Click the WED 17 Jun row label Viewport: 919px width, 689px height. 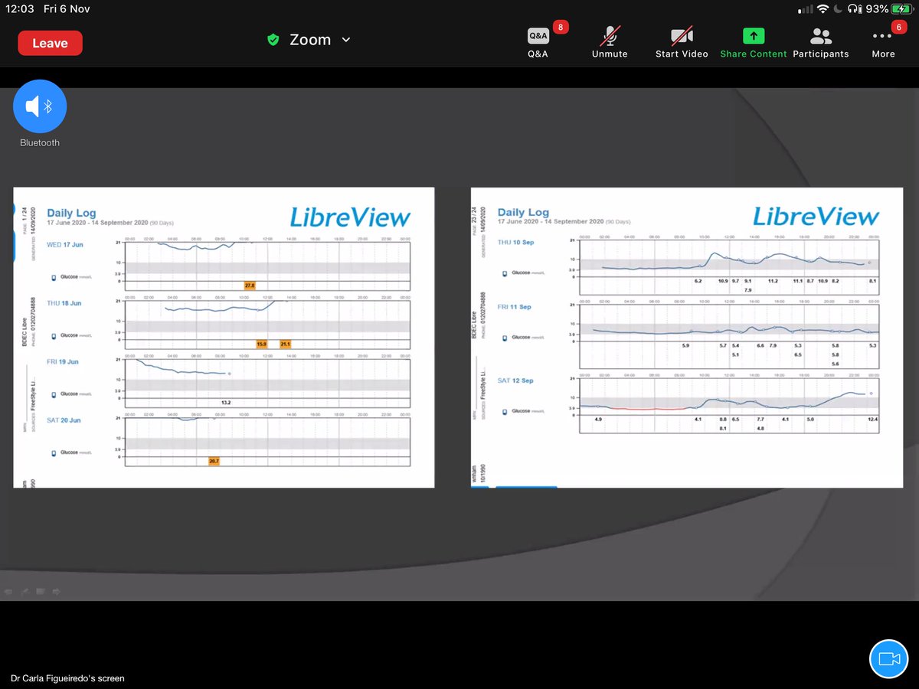pos(65,244)
